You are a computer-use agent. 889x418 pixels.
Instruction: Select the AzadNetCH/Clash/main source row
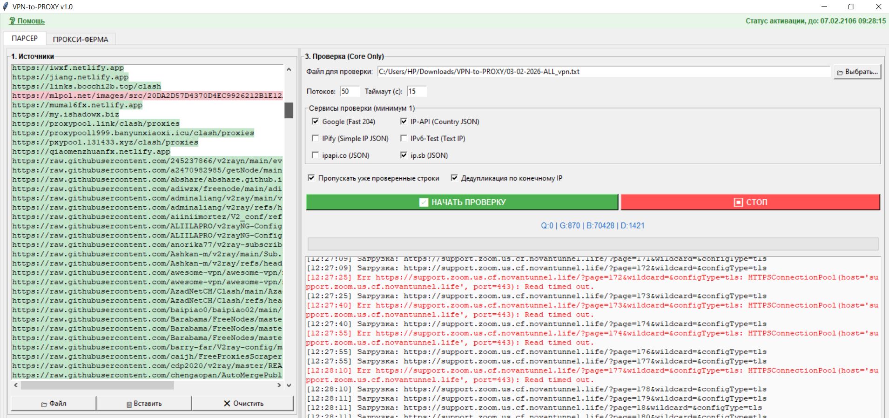147,291
